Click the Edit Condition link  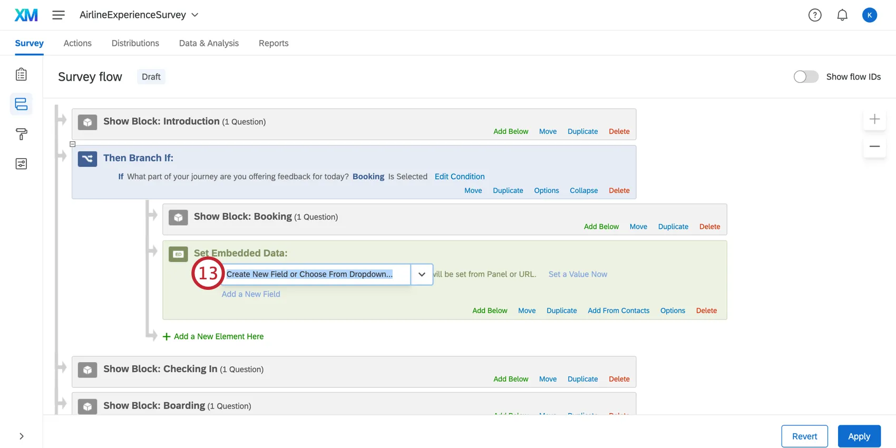(x=460, y=177)
